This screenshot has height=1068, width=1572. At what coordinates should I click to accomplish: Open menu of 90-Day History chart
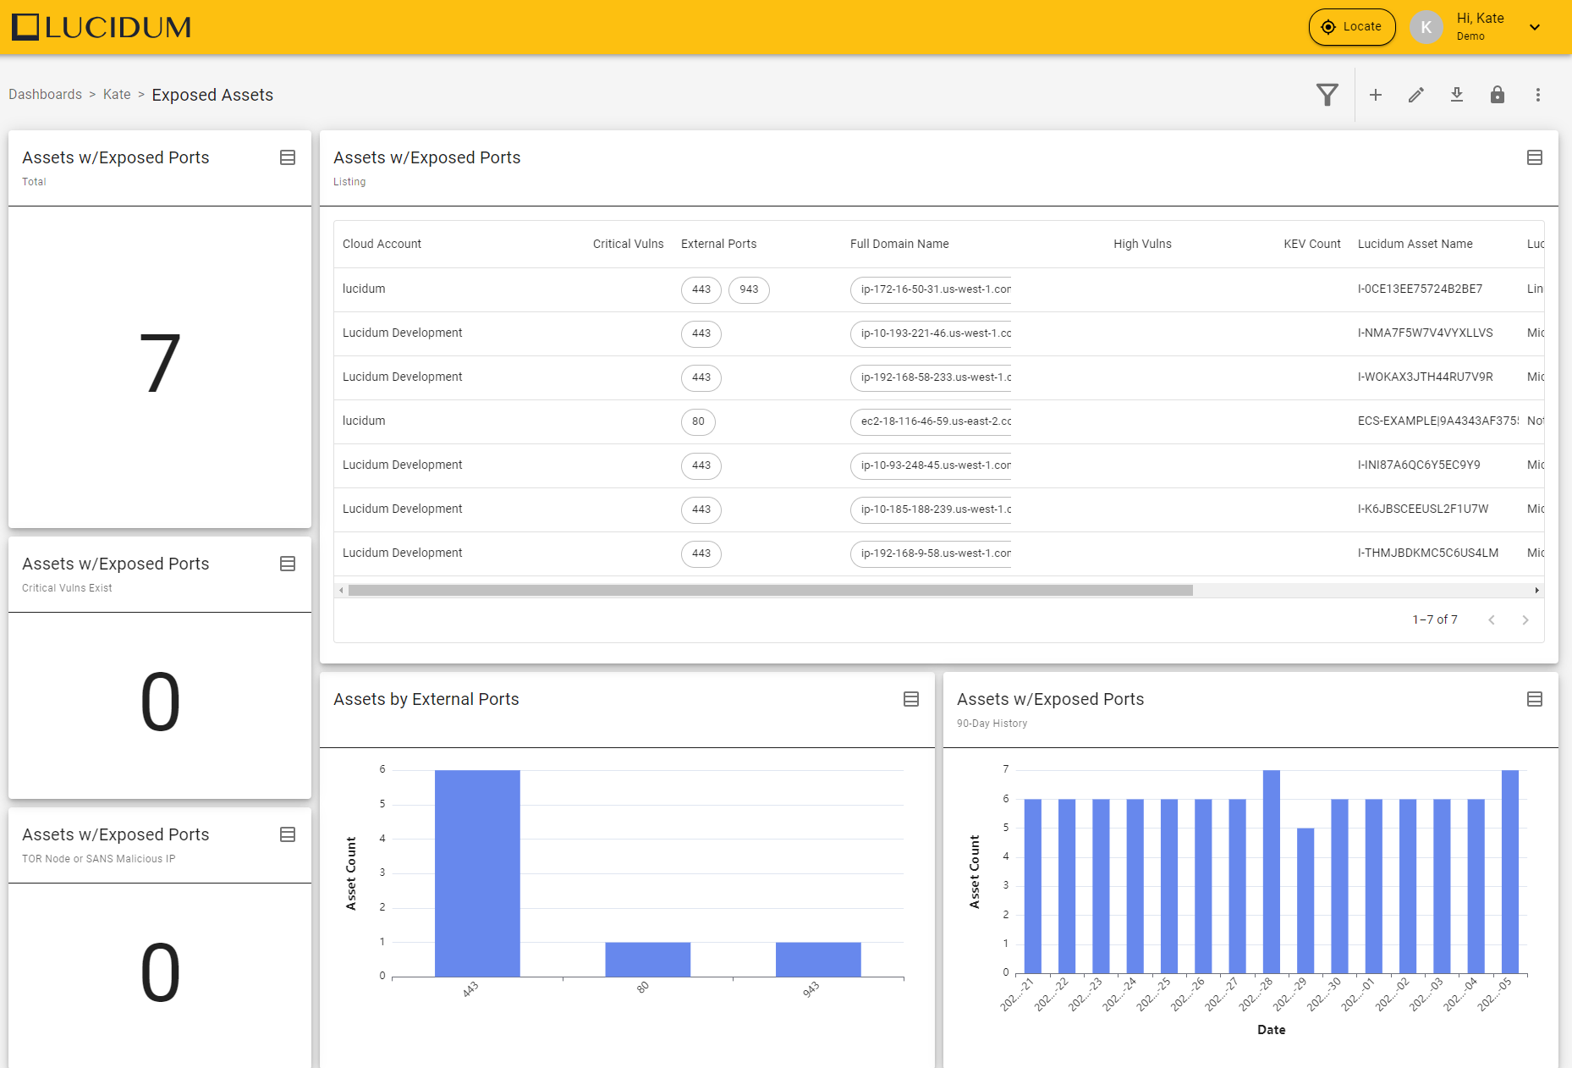(1535, 699)
